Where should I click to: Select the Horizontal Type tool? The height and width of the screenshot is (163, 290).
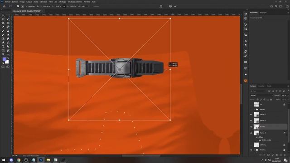(x=3, y=47)
